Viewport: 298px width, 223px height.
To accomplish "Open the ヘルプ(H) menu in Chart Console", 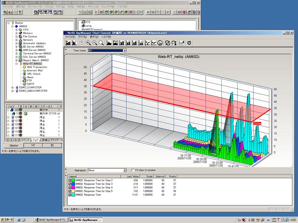I will click(106, 37).
